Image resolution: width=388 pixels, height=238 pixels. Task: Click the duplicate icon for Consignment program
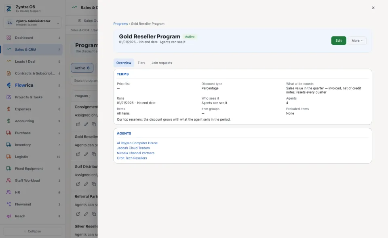(94, 124)
